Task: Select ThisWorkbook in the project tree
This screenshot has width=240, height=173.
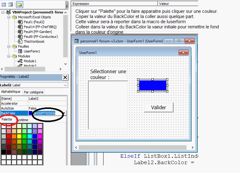Action: pos(34,41)
